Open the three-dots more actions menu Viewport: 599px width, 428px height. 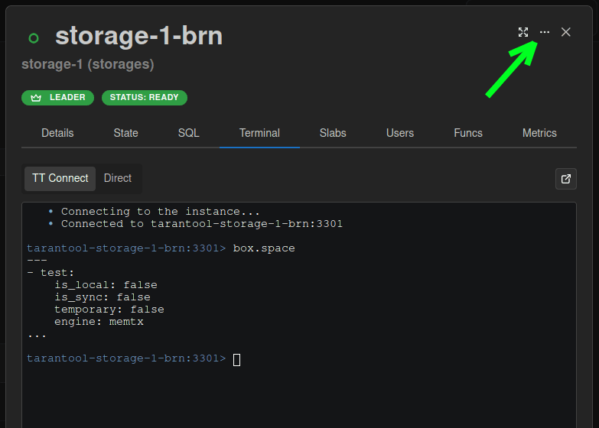(545, 32)
